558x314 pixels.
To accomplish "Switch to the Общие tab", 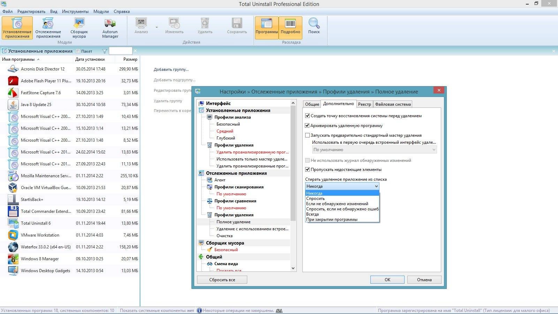I will [312, 104].
